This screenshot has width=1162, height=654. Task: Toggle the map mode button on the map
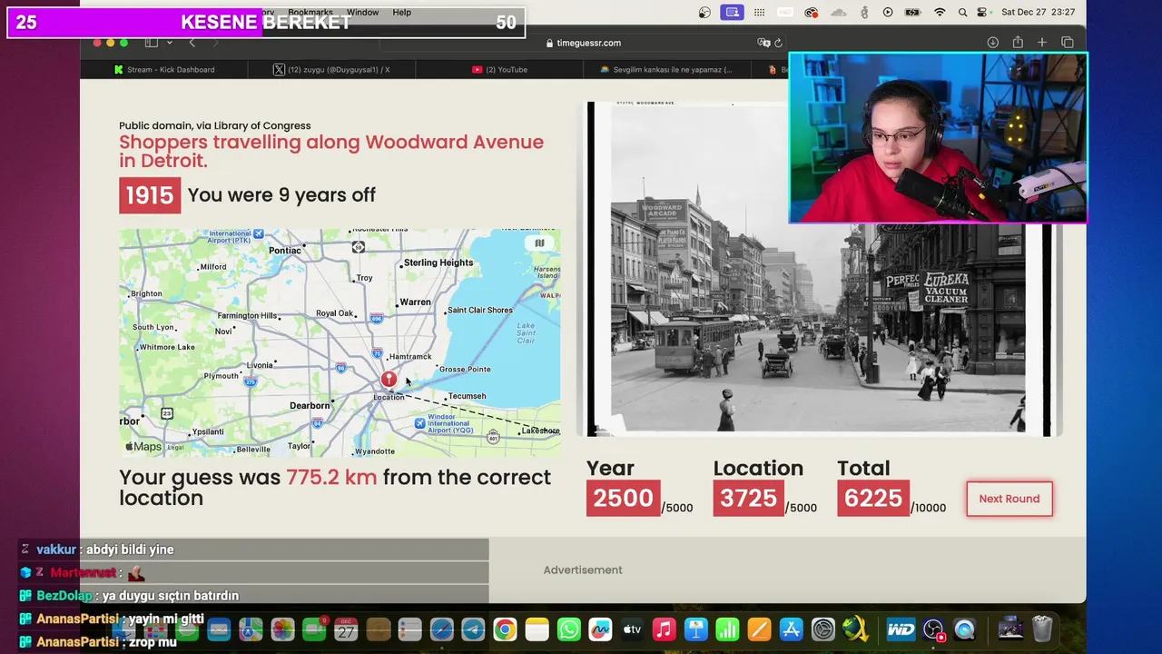tap(539, 243)
